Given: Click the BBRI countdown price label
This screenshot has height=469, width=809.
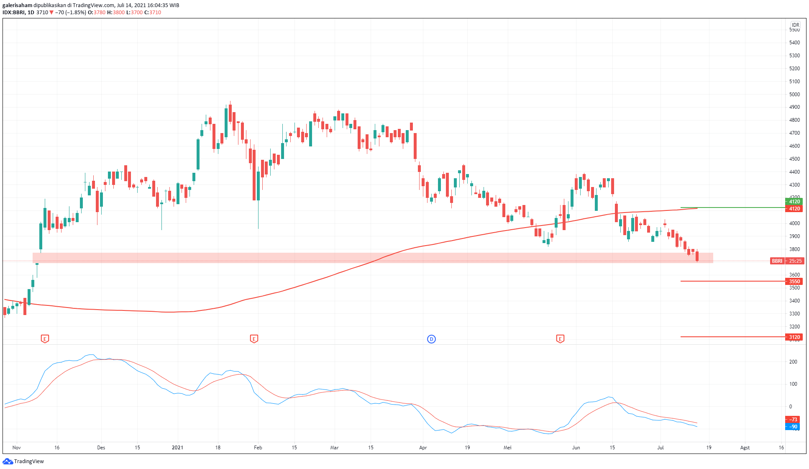Looking at the screenshot, I should 786,261.
